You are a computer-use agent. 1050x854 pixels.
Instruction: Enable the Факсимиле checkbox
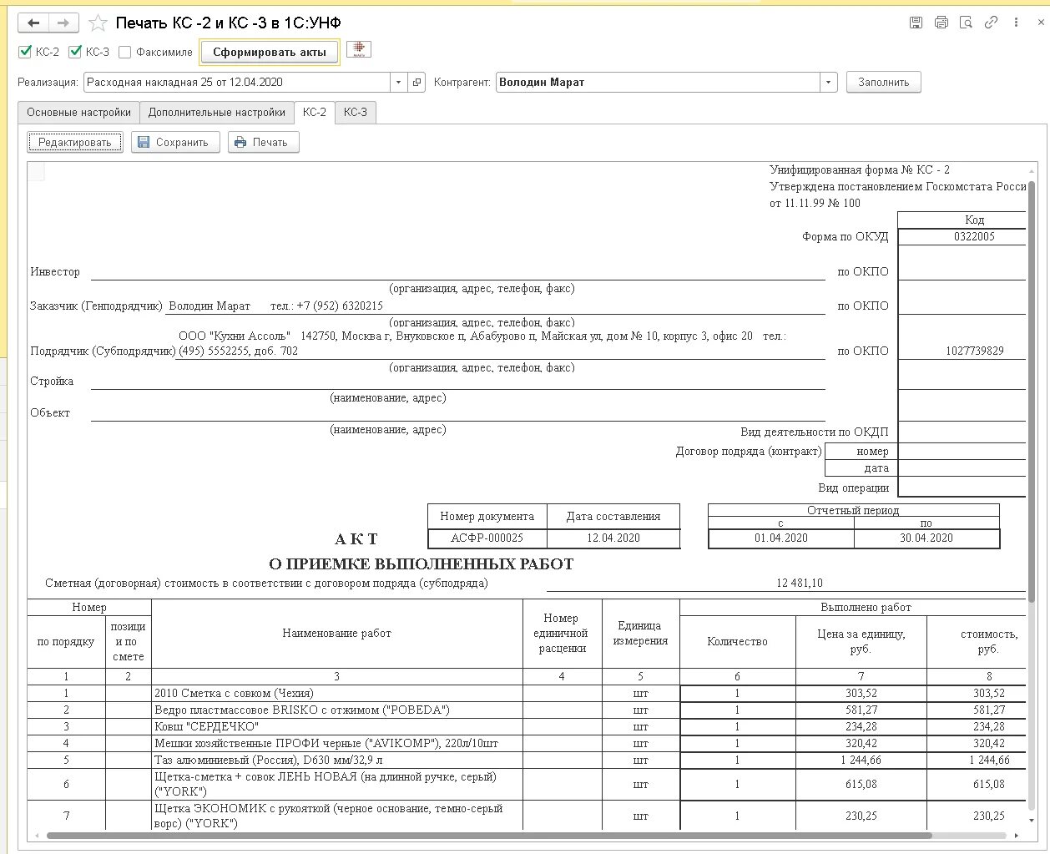[x=125, y=52]
